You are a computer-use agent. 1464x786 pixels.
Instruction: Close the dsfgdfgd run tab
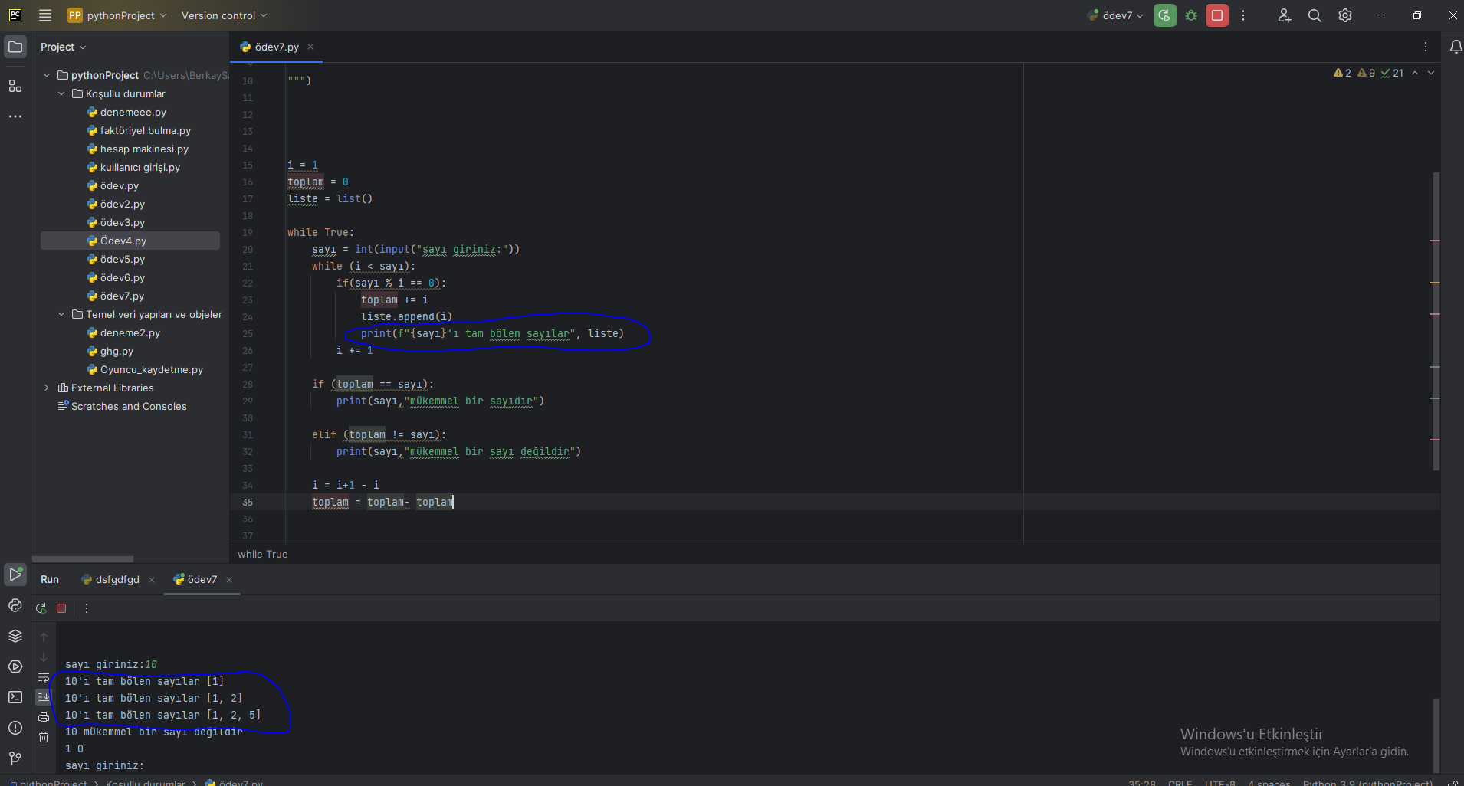tap(152, 580)
